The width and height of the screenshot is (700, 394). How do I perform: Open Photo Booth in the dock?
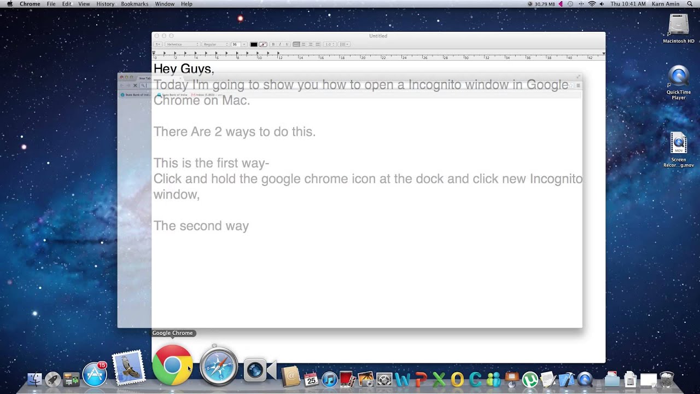[348, 379]
